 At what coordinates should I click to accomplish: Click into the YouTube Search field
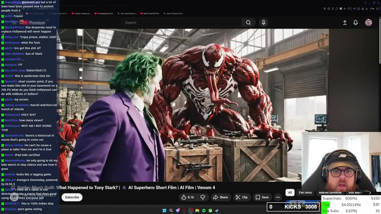tap(182, 23)
